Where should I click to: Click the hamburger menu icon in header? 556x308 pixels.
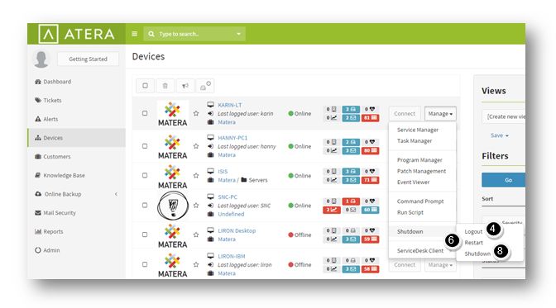(x=134, y=34)
